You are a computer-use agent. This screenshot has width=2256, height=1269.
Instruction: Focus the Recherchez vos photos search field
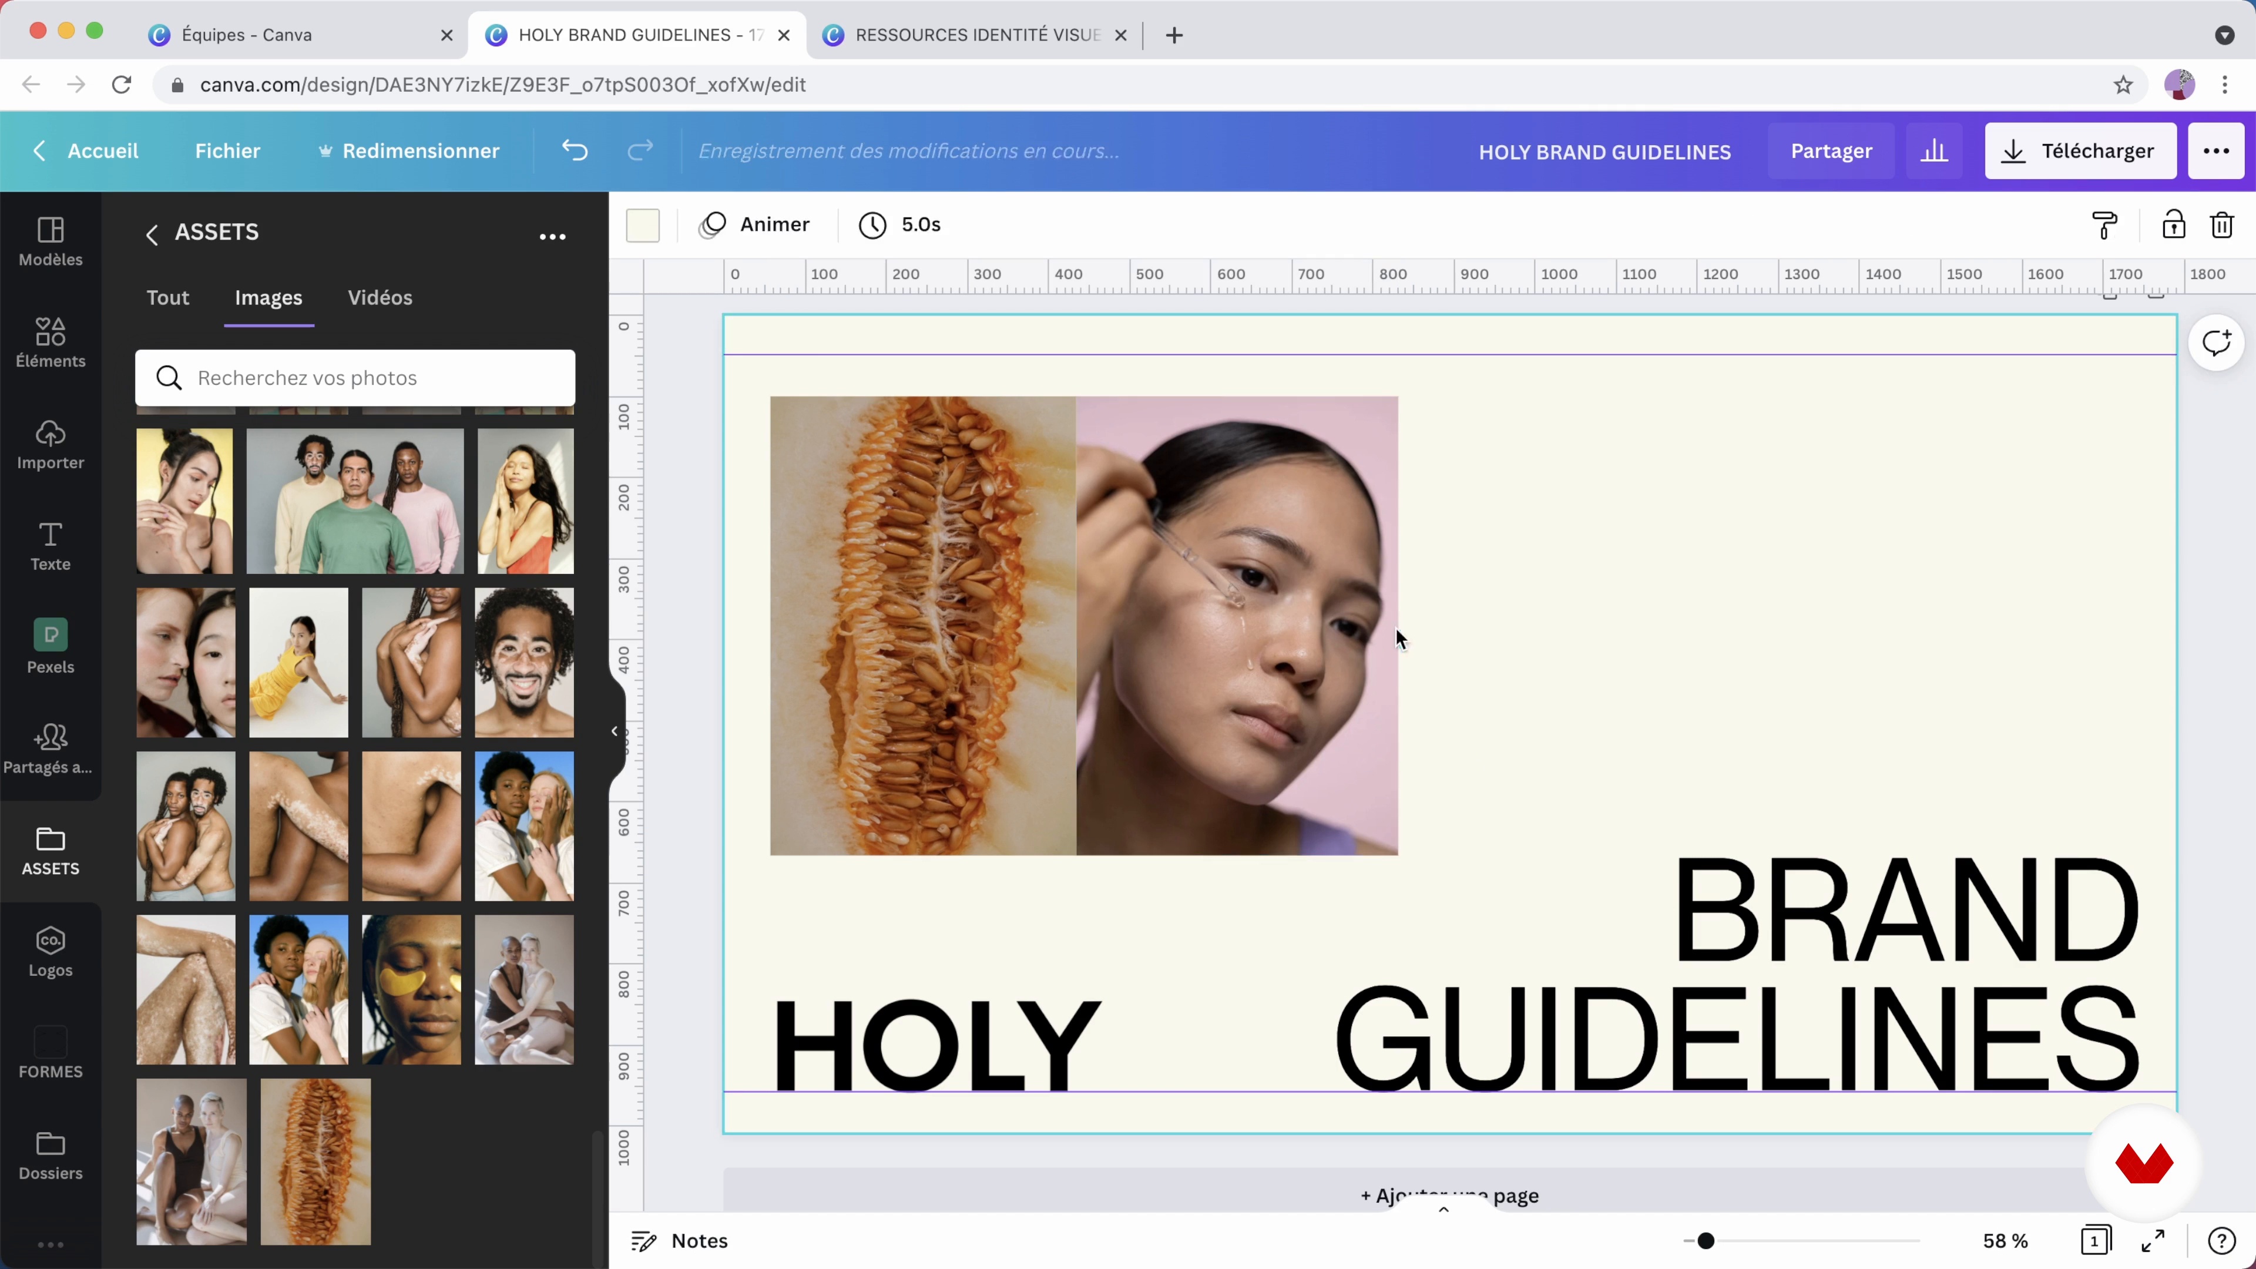(x=355, y=377)
